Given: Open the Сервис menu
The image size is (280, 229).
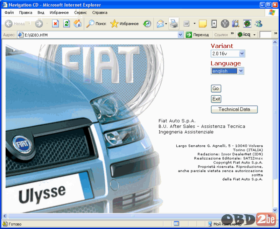Looking at the screenshot, I should [80, 13].
